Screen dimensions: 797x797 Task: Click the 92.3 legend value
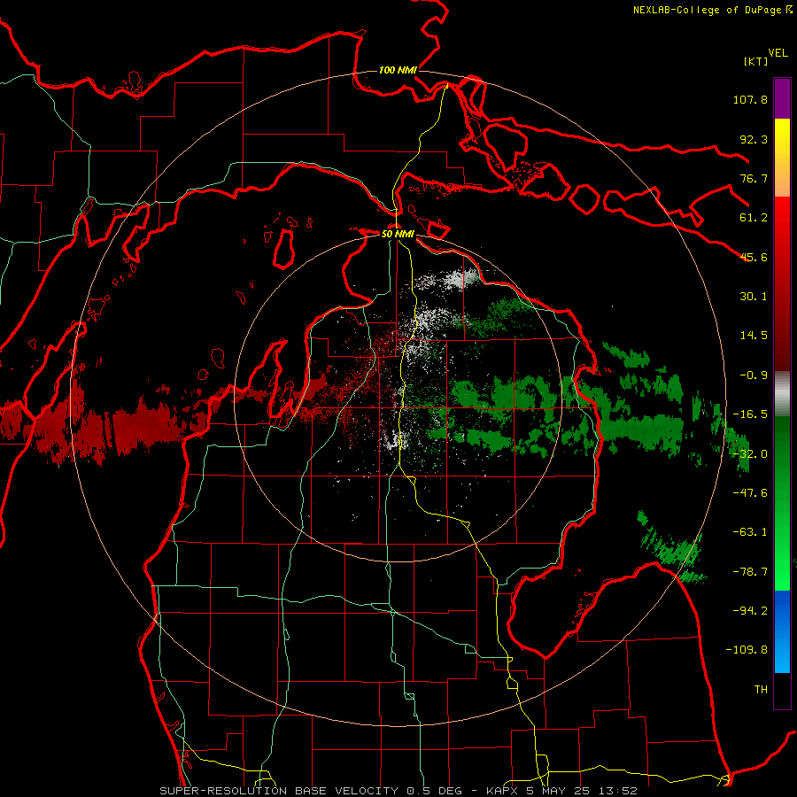[x=754, y=139]
